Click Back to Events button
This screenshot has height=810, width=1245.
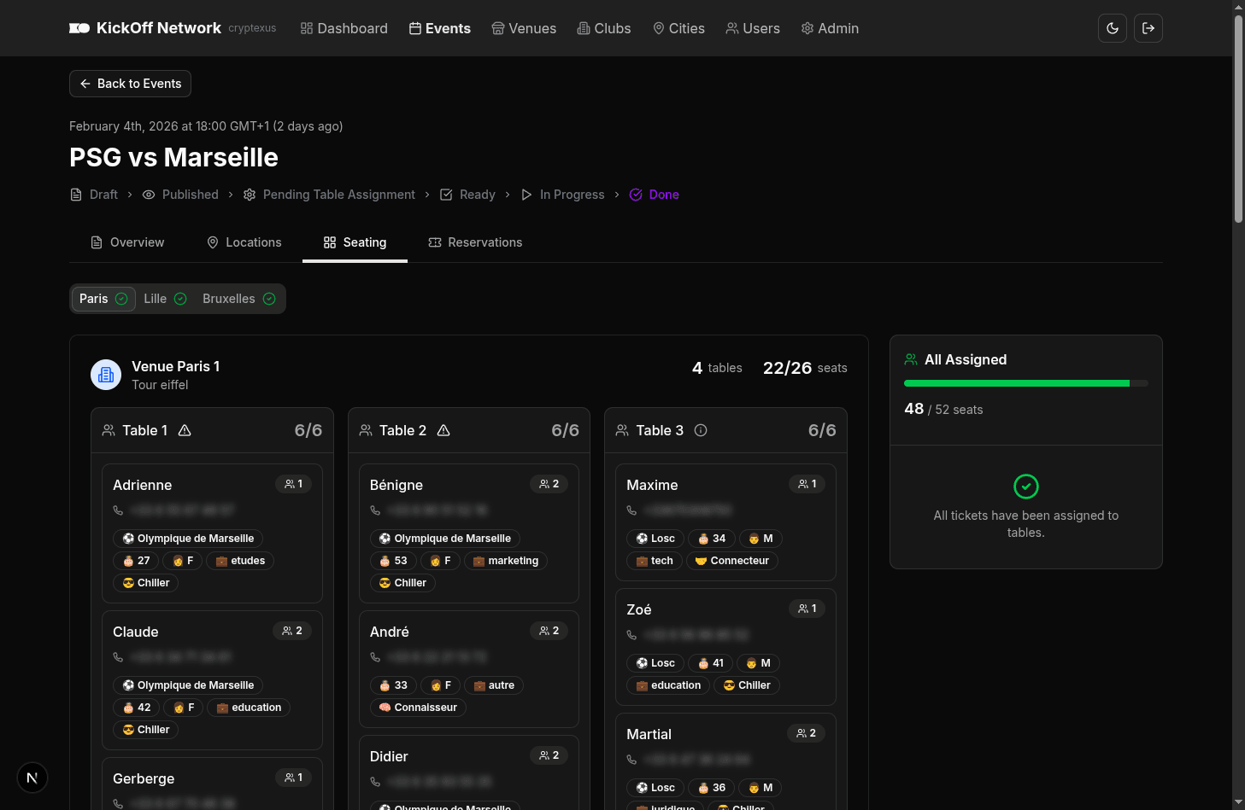(130, 84)
